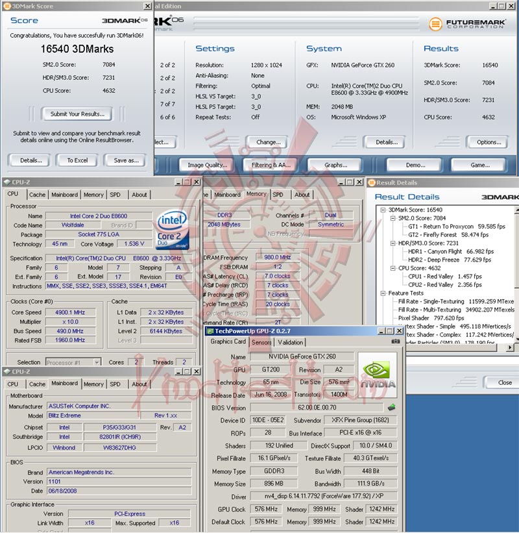Select Graphics Card tab in GPU-Z
Viewport: 519px width, 533px height.
click(x=228, y=341)
